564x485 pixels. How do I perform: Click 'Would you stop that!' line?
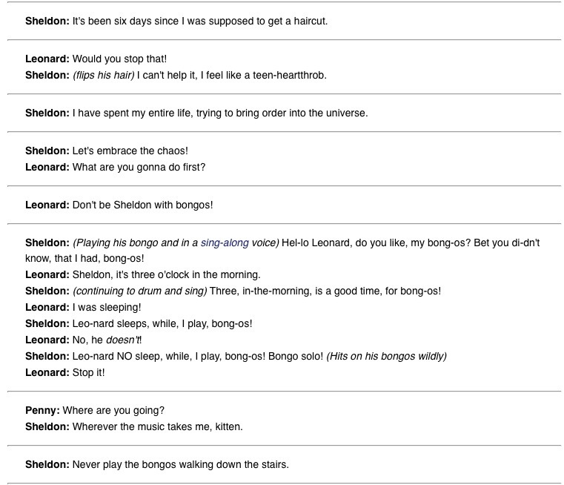[119, 59]
